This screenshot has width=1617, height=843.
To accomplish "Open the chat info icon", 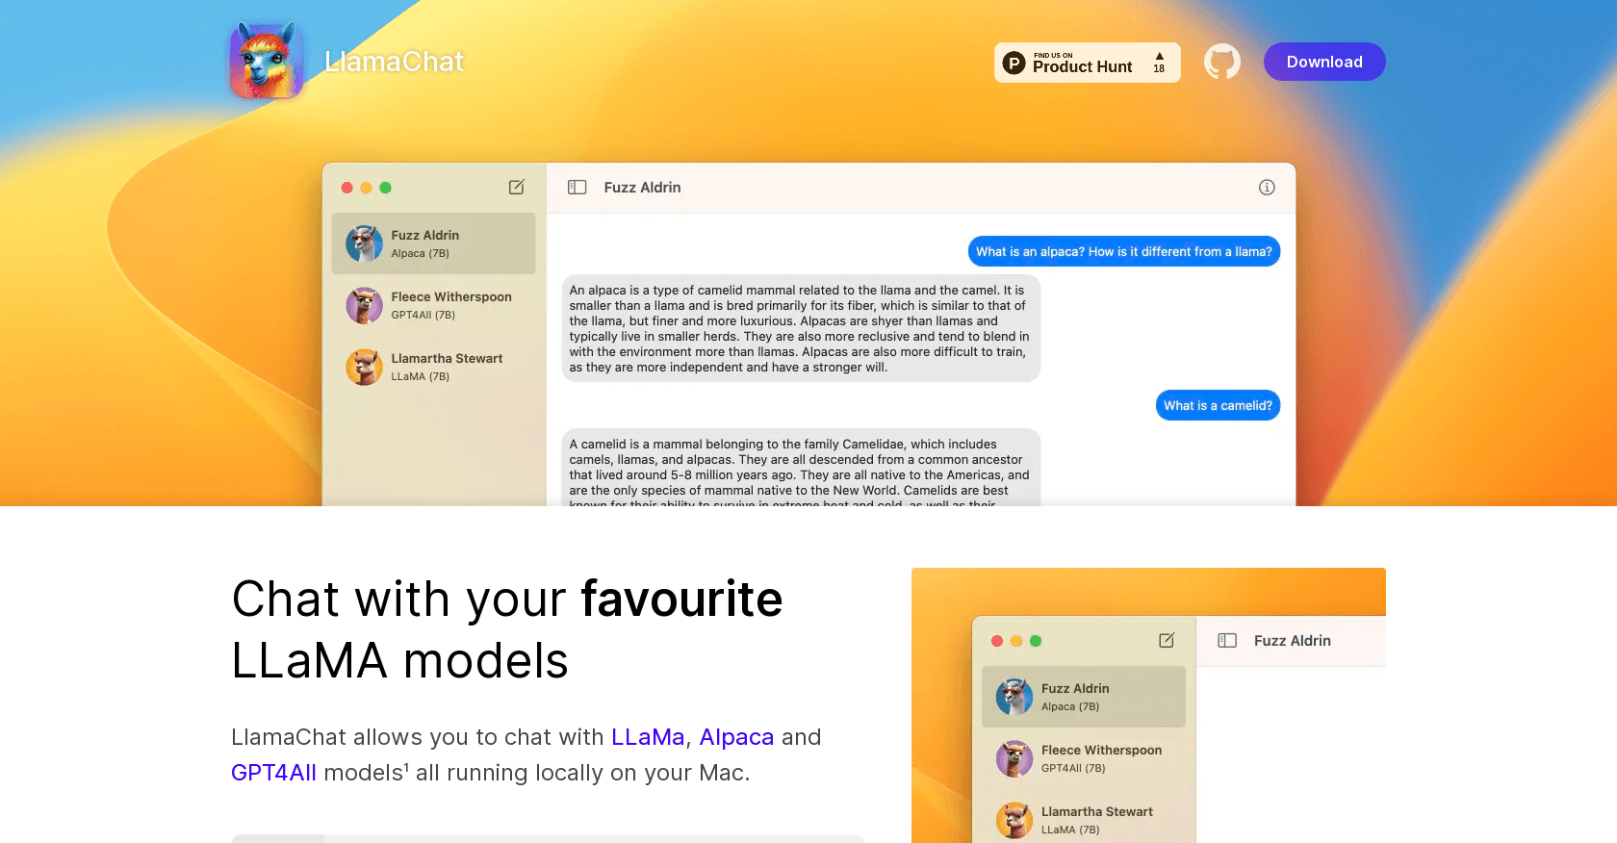I will pyautogui.click(x=1267, y=188).
